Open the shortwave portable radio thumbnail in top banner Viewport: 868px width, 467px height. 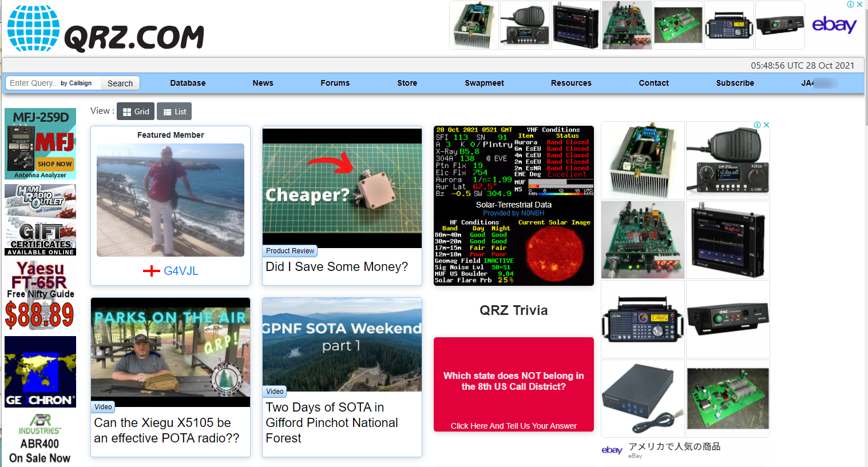pos(729,25)
